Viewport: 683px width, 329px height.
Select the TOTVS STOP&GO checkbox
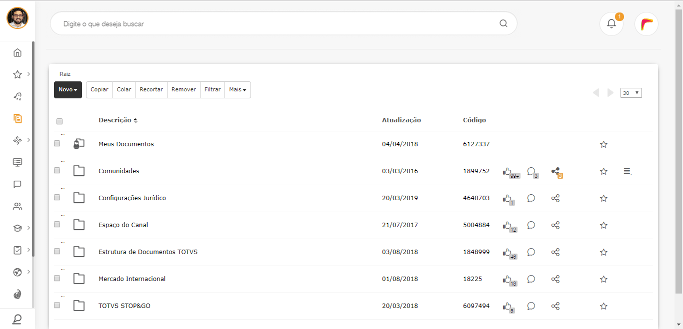(x=57, y=305)
